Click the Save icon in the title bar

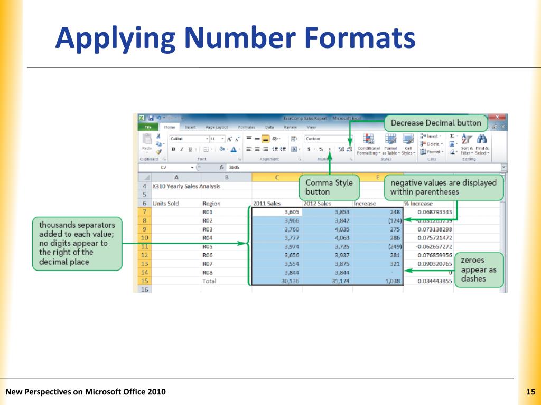(x=151, y=118)
